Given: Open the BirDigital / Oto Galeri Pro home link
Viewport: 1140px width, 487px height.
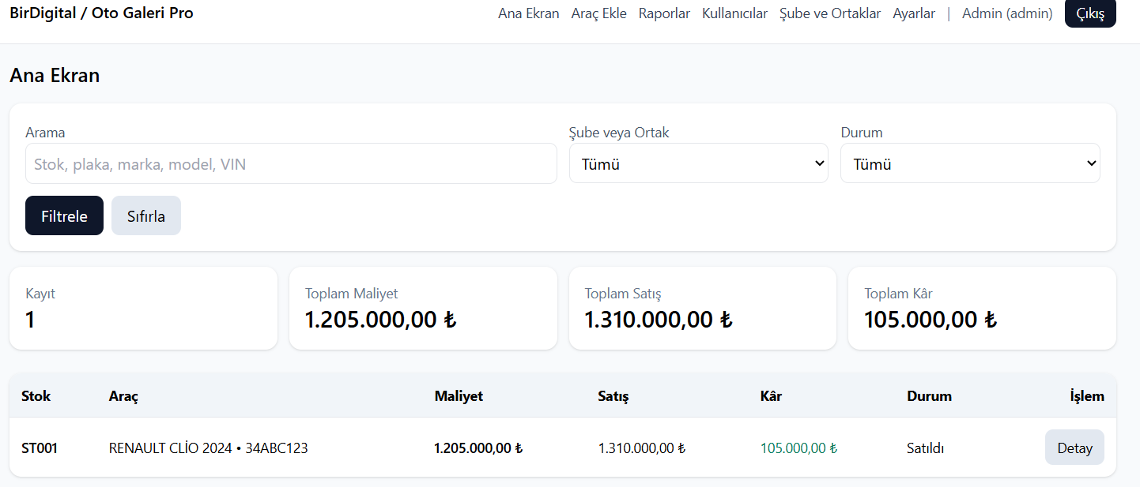Looking at the screenshot, I should point(101,13).
